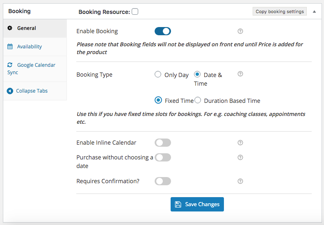Image resolution: width=324 pixels, height=225 pixels.
Task: Open help tooltip for Enable Booking
Action: 240,31
